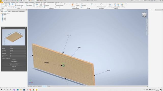Select the Flange (Фланец) tool
The image size is (163, 91).
[x=9, y=5]
